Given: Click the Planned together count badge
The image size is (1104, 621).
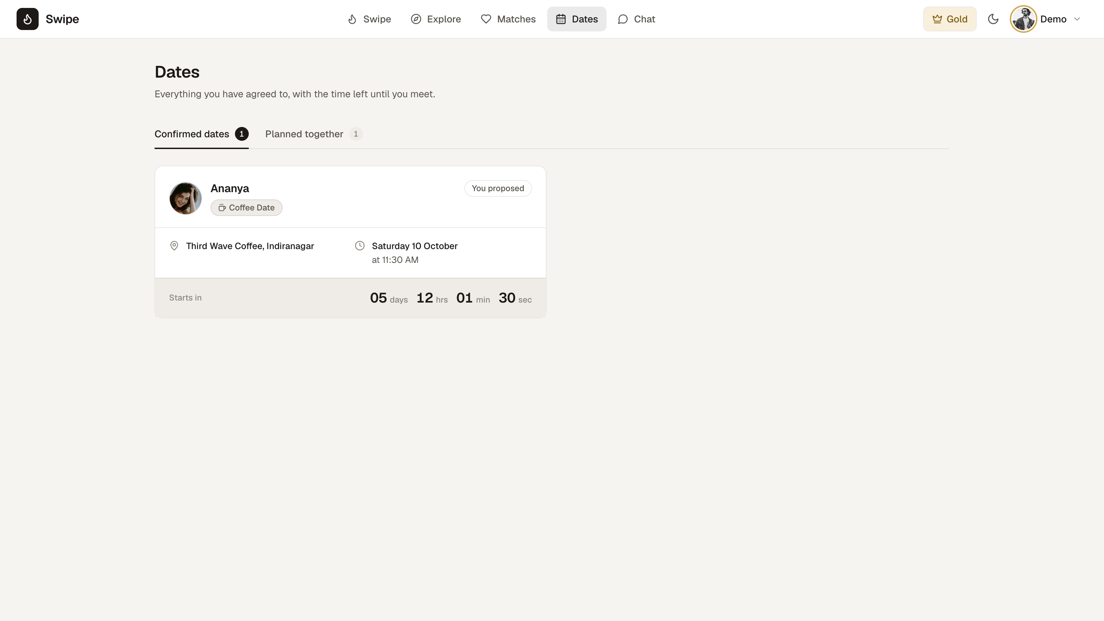Looking at the screenshot, I should tap(356, 134).
